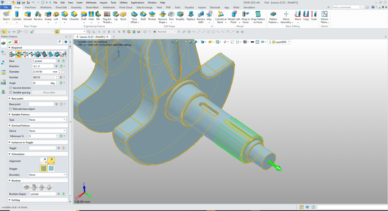388x211 pixels.
Task: Tick the Variable spacing checkbox
Action: pyautogui.click(x=10, y=92)
